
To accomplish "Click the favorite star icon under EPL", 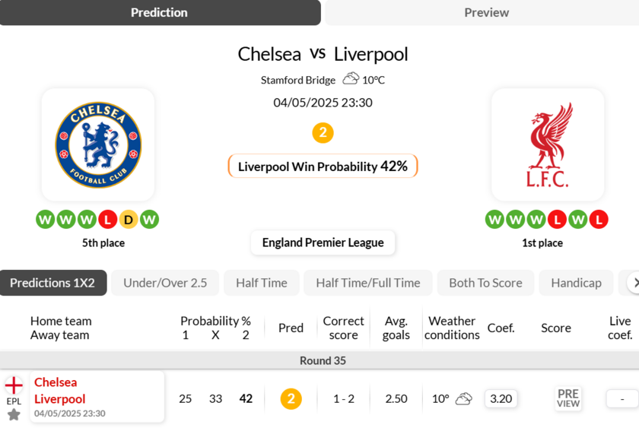I will pyautogui.click(x=14, y=414).
